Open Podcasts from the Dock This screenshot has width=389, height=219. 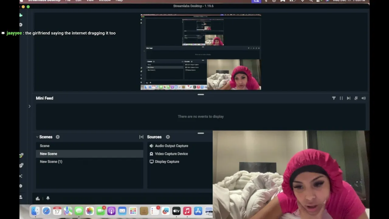point(111,211)
